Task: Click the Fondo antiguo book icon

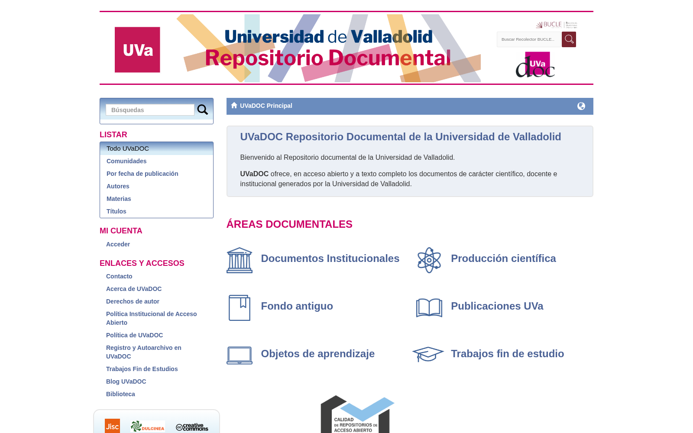Action: click(x=240, y=308)
